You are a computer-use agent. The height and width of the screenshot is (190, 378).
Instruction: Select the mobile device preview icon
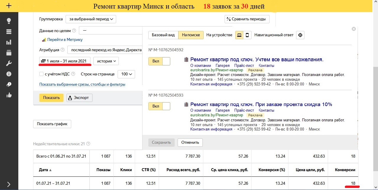coord(247,35)
